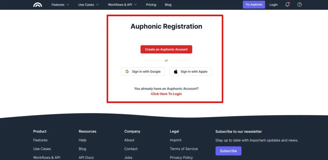Click Create an Auphonic Account button

pos(166,50)
